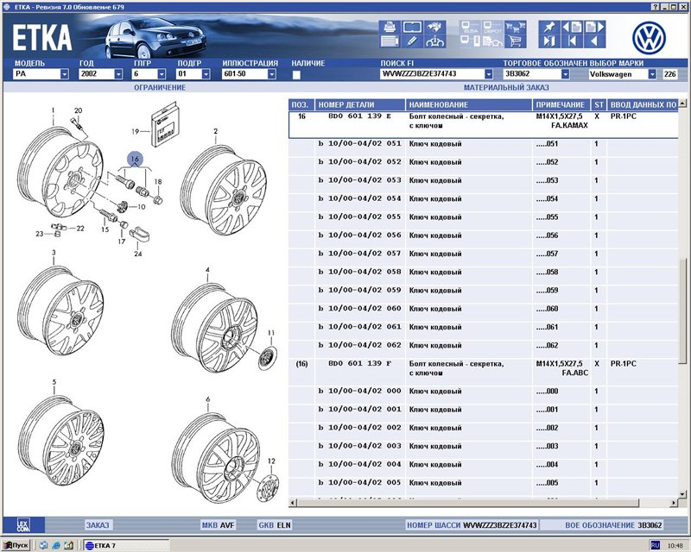Click the lined list icon below the printer

(x=390, y=41)
